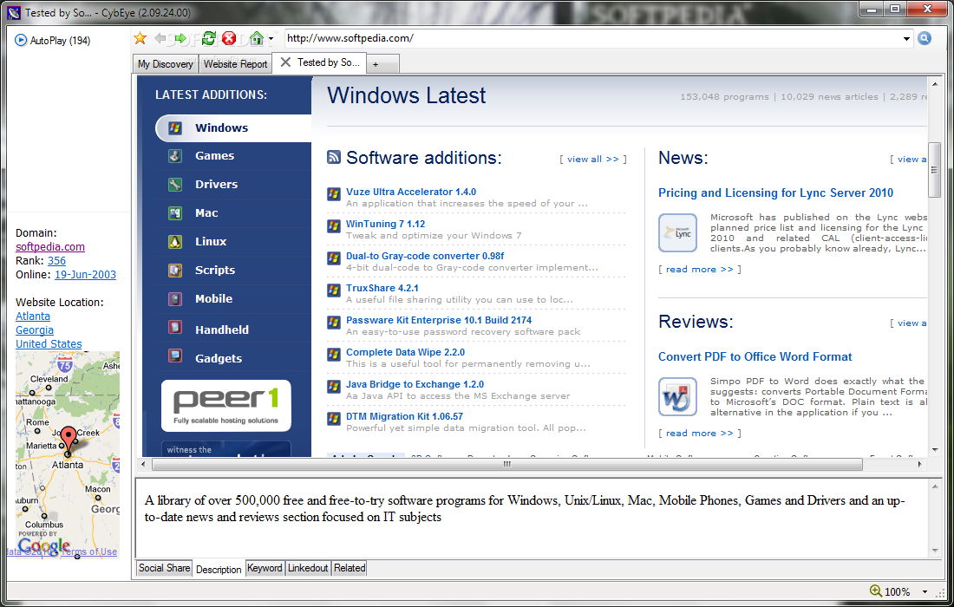Click the page scrollbar down arrow
Screen dimensions: 954x607
[934, 450]
